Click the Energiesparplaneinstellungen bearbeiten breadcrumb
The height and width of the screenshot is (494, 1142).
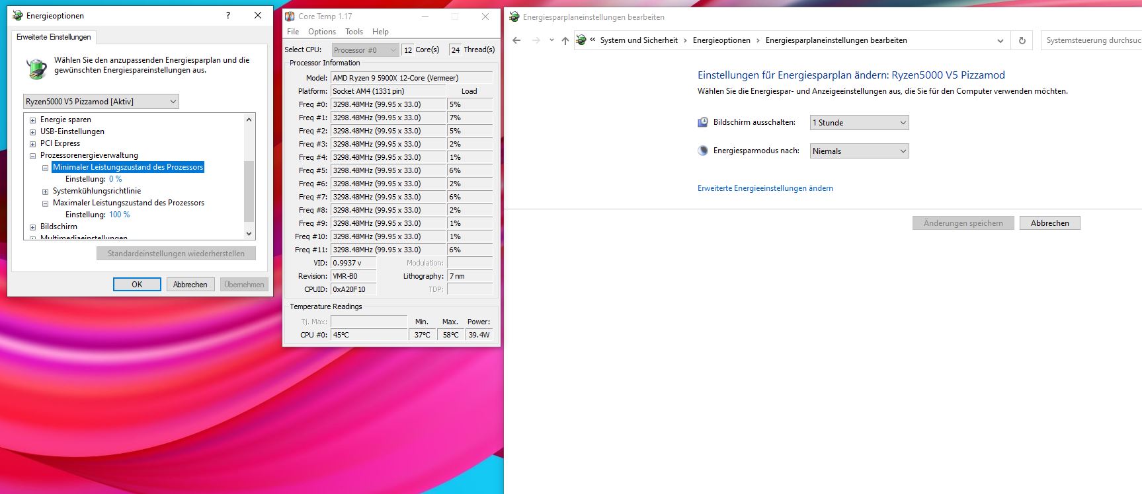point(836,40)
